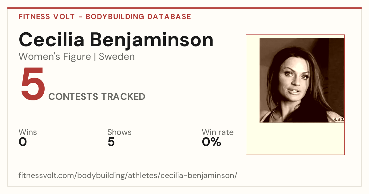Click the Shows stat label
369x194 pixels.
click(119, 132)
